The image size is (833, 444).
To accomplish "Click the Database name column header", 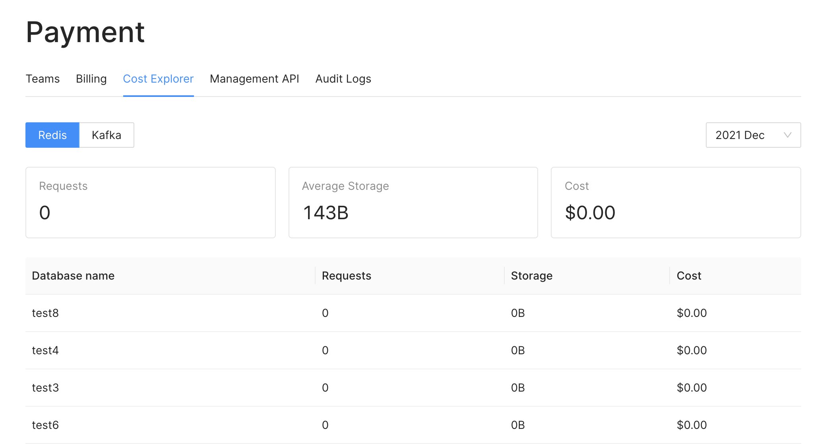I will click(170, 276).
